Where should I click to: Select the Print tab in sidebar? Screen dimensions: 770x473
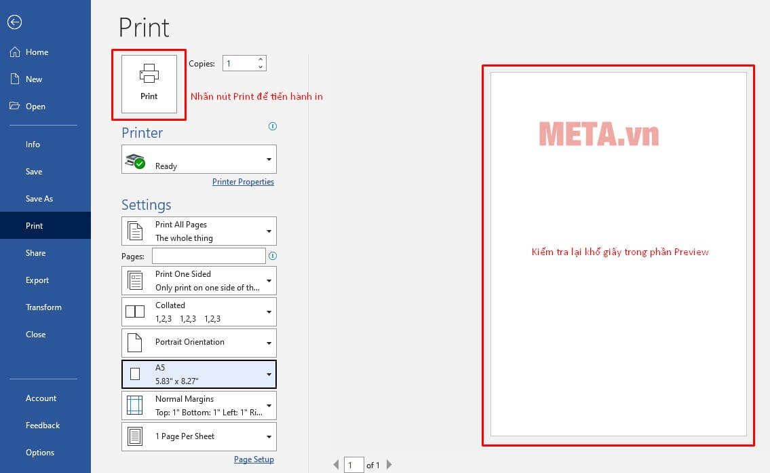[45, 225]
